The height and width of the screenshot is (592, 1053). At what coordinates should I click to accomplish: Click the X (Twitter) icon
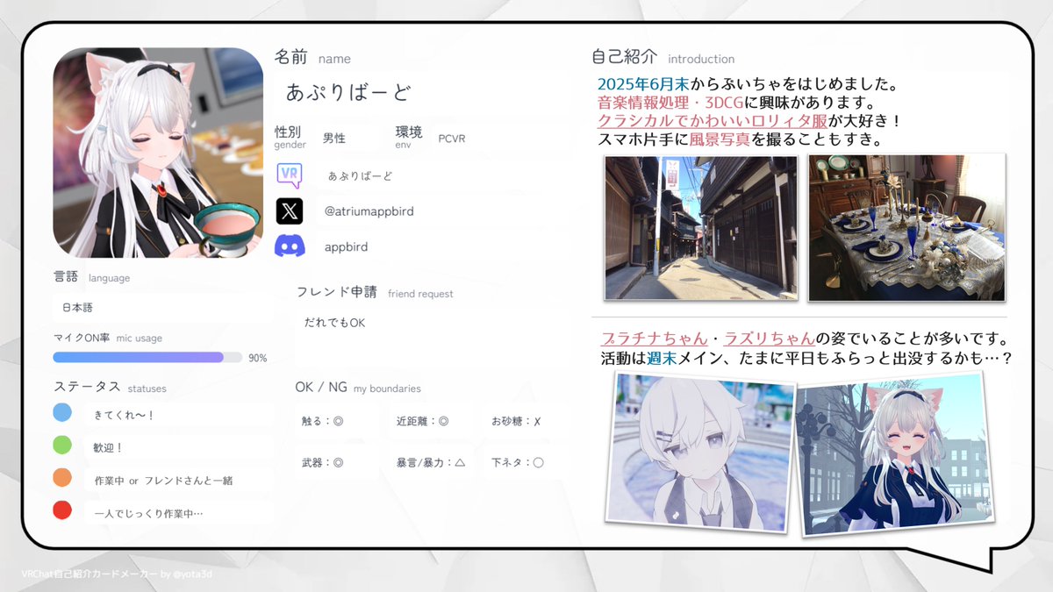[289, 210]
